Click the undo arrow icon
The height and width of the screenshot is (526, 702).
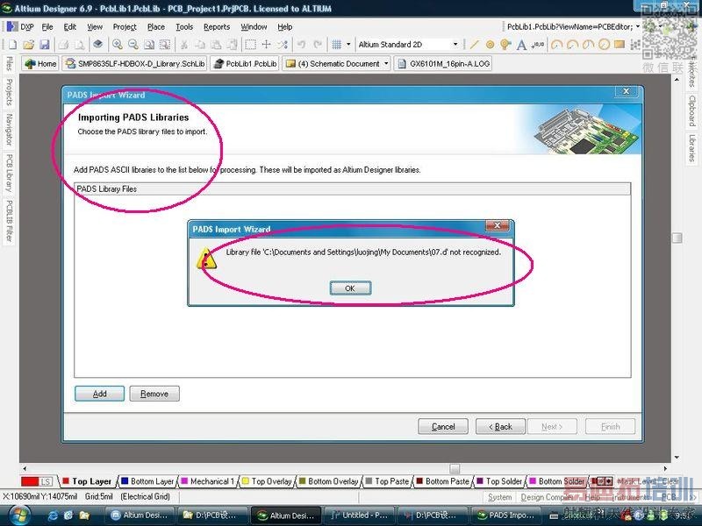tap(301, 45)
